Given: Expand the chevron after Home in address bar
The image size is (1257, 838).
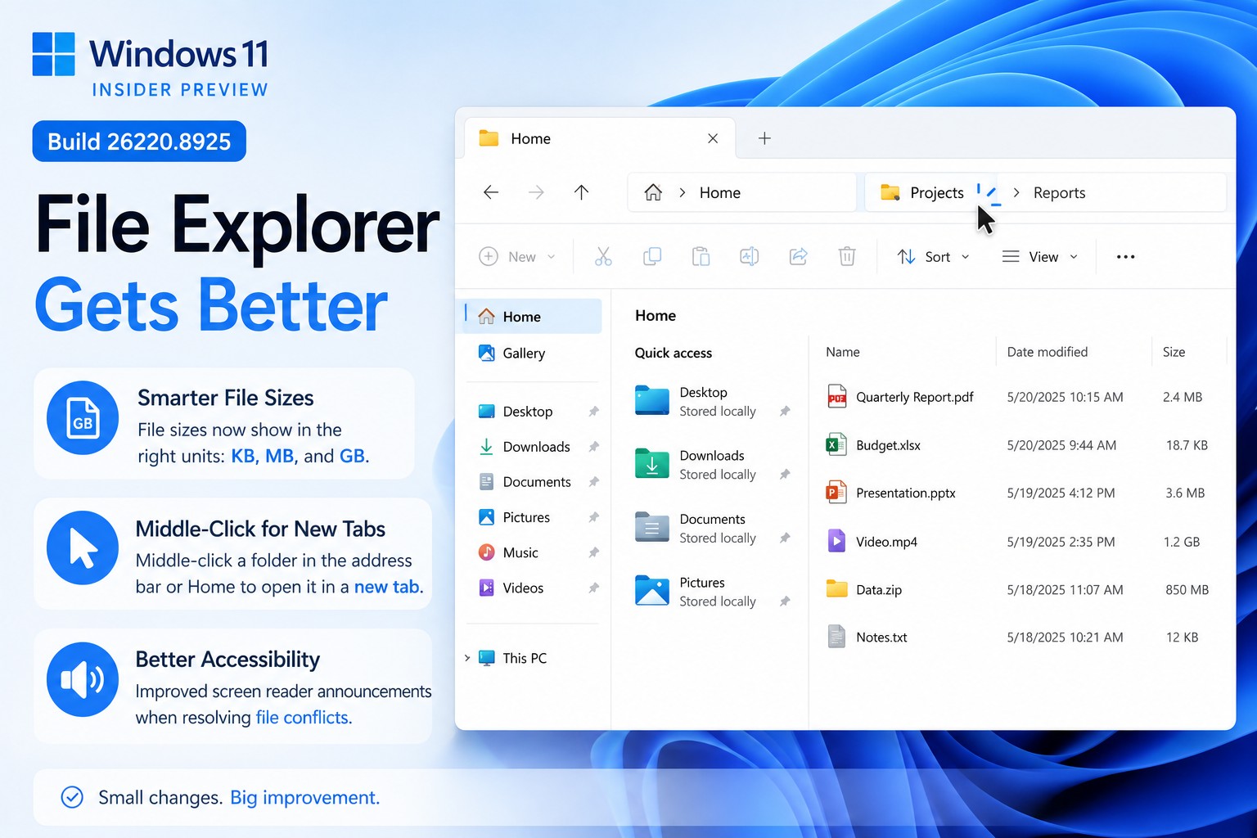Looking at the screenshot, I should pos(682,192).
